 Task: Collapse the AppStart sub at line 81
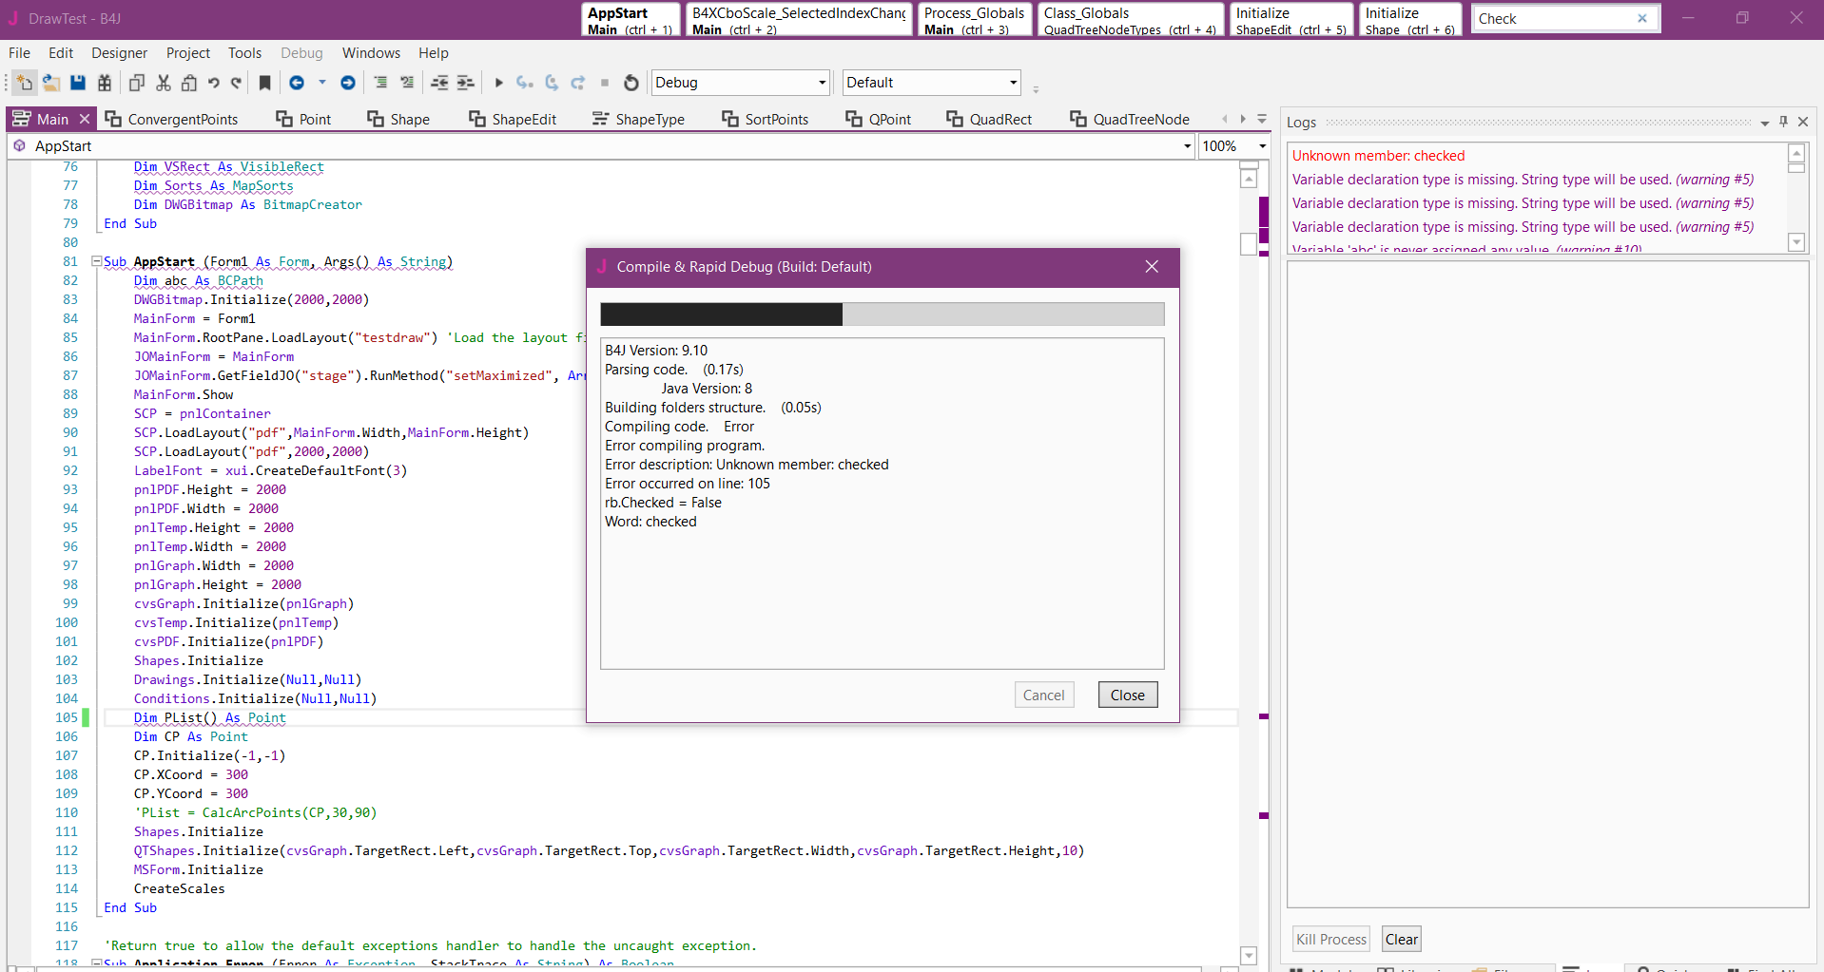[96, 261]
